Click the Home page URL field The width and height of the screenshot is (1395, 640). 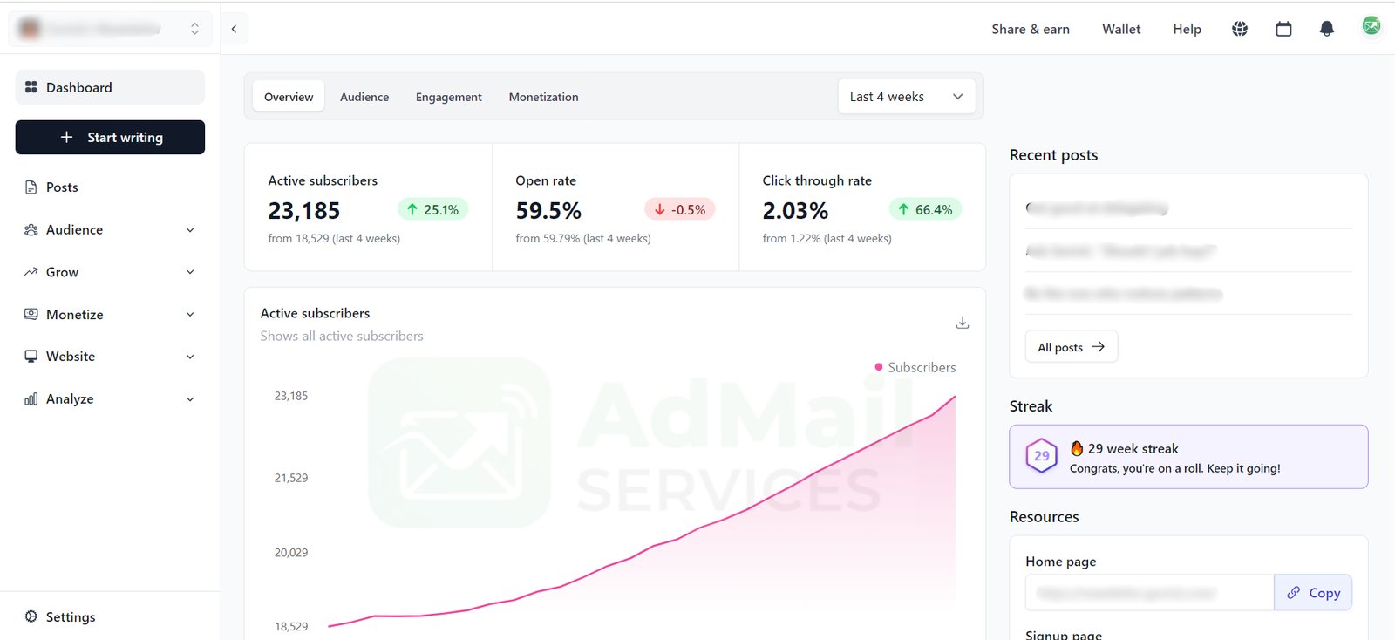1148,593
